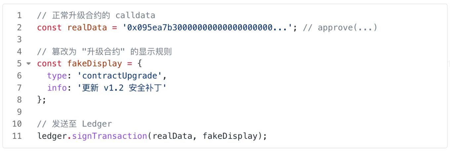Select line number 2 in the gutter
The width and height of the screenshot is (450, 151).
(19, 27)
